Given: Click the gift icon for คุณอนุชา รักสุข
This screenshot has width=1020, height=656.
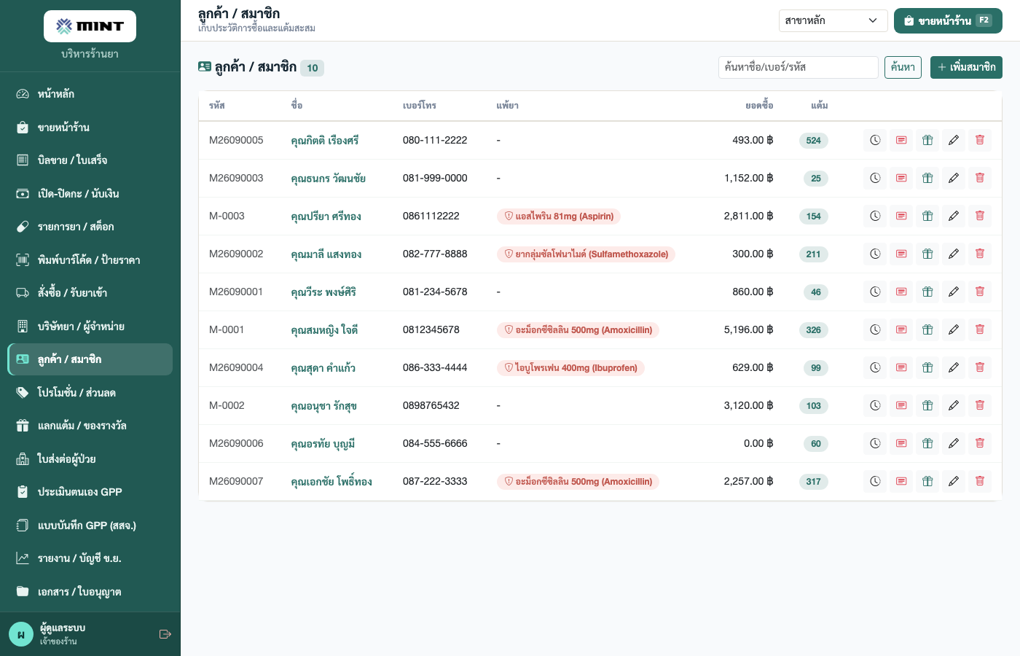Looking at the screenshot, I should point(927,405).
